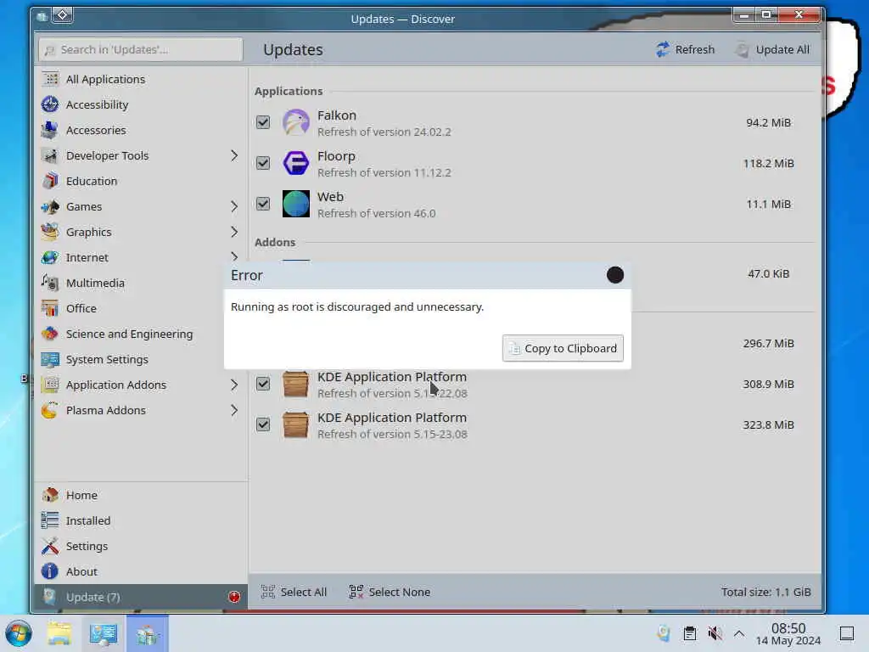Expand the Application Addons chevron
Viewport: 869px width, 652px height.
click(234, 385)
